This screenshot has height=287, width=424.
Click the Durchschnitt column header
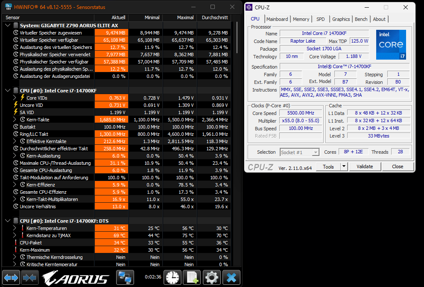pyautogui.click(x=214, y=17)
